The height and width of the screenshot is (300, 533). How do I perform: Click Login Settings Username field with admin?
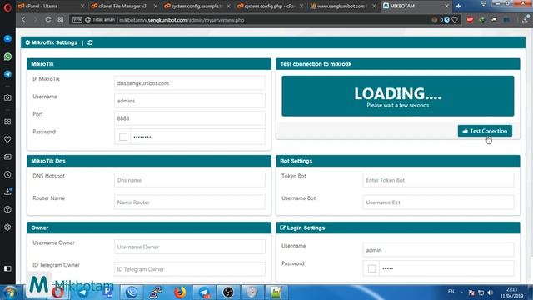(439, 250)
